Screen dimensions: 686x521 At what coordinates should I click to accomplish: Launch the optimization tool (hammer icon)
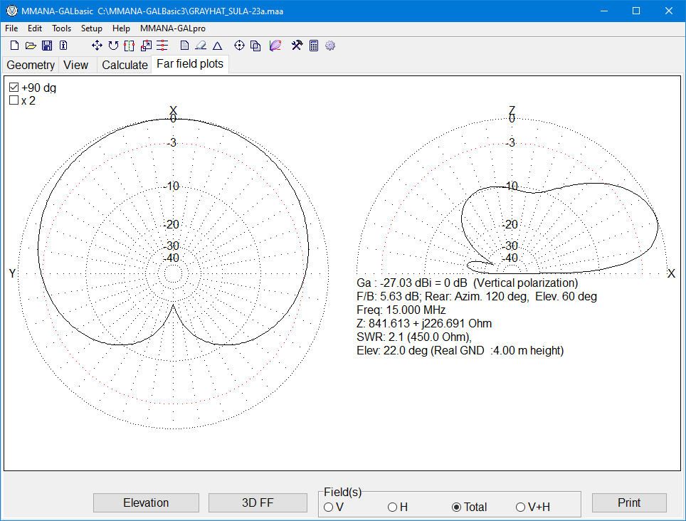(x=296, y=46)
